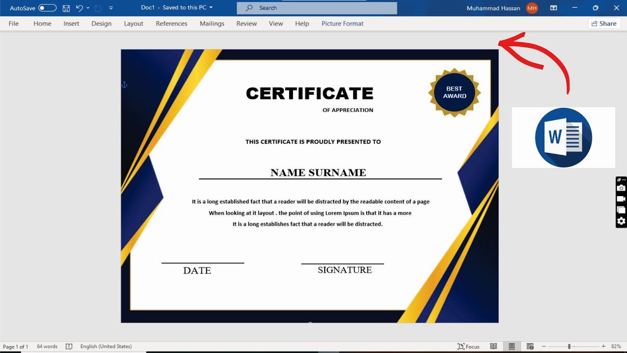Click the Redo icon in title bar
The height and width of the screenshot is (353, 627).
98,8
